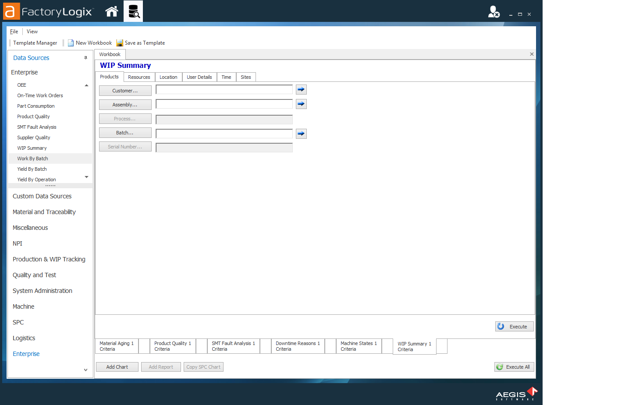Click the user sign-out icon top right

tap(494, 12)
